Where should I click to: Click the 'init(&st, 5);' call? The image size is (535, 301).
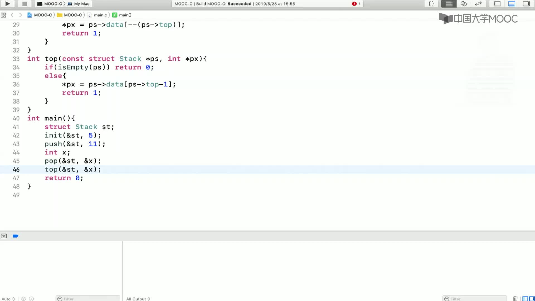[73, 135]
